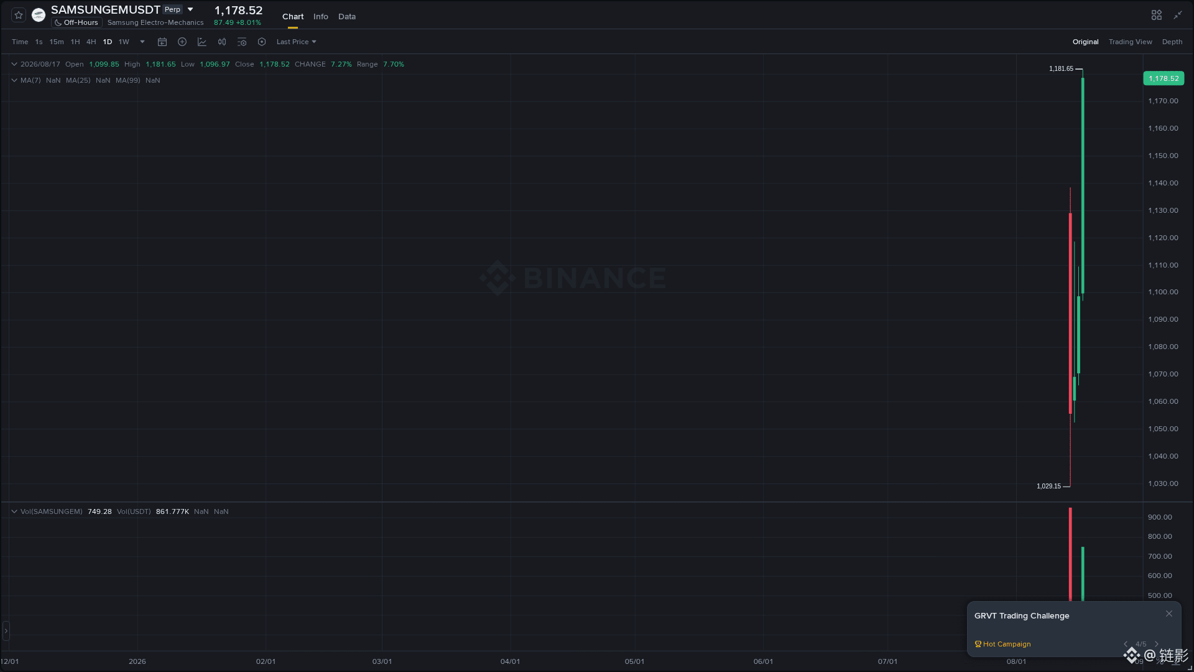Switch to Original chart view
Image resolution: width=1194 pixels, height=672 pixels.
point(1085,42)
